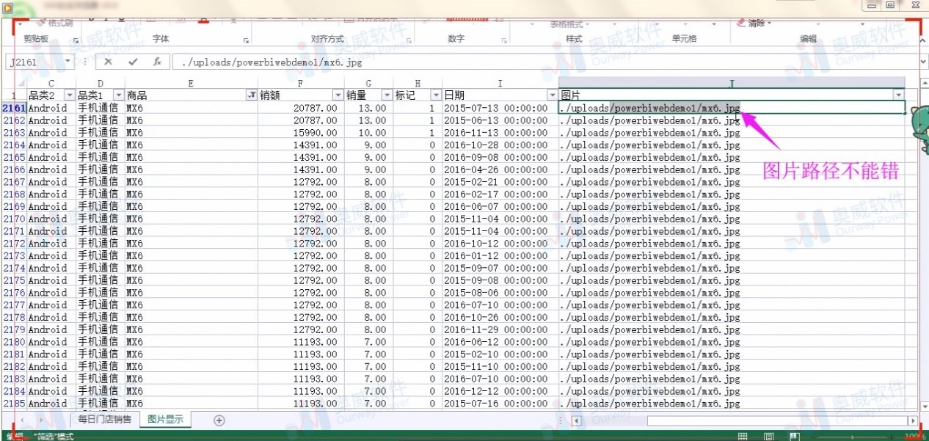This screenshot has height=441, width=929.
Task: Select the 图片显示 sheet tab
Action: 165,420
